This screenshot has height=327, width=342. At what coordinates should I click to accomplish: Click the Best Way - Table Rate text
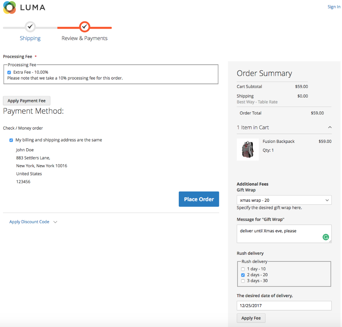[257, 102]
